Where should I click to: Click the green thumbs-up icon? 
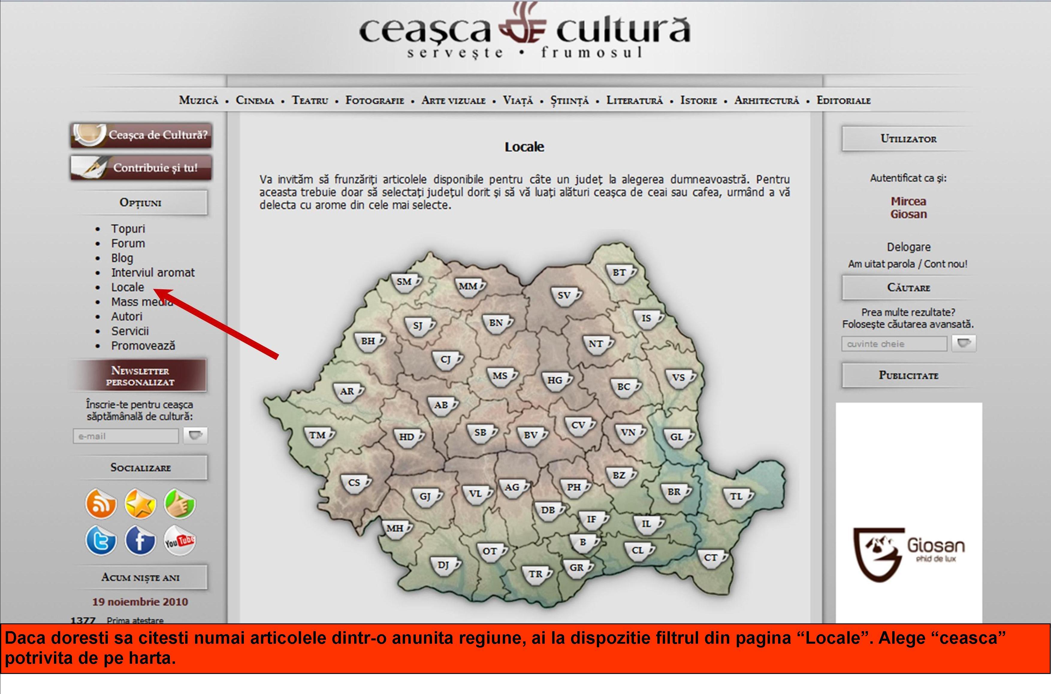(x=180, y=503)
